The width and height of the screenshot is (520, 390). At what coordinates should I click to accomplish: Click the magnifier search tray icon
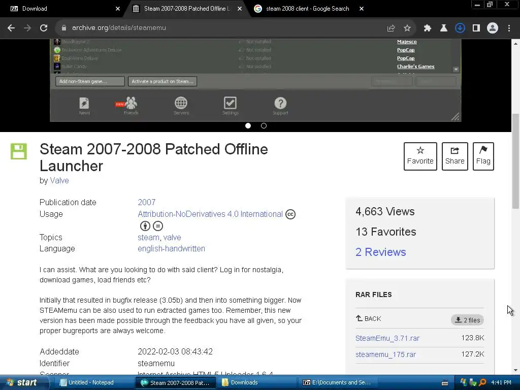482,383
